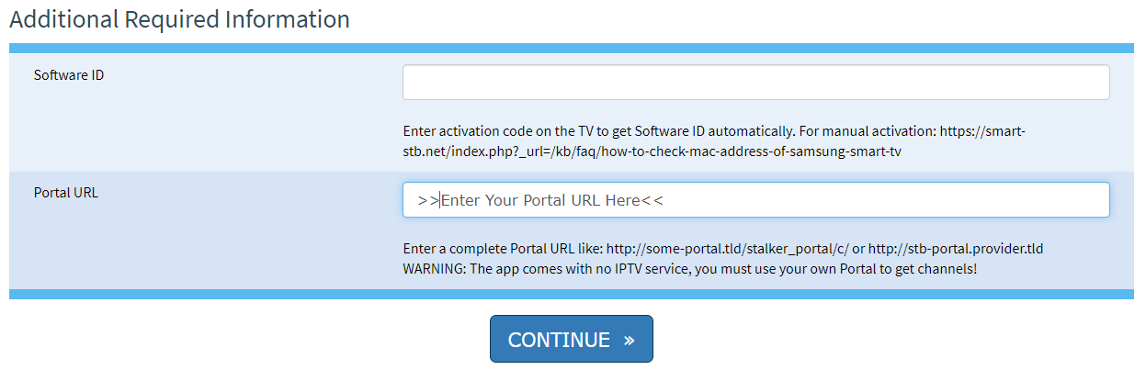The image size is (1146, 370).
Task: Click the blue bar above Software ID
Action: 572,48
